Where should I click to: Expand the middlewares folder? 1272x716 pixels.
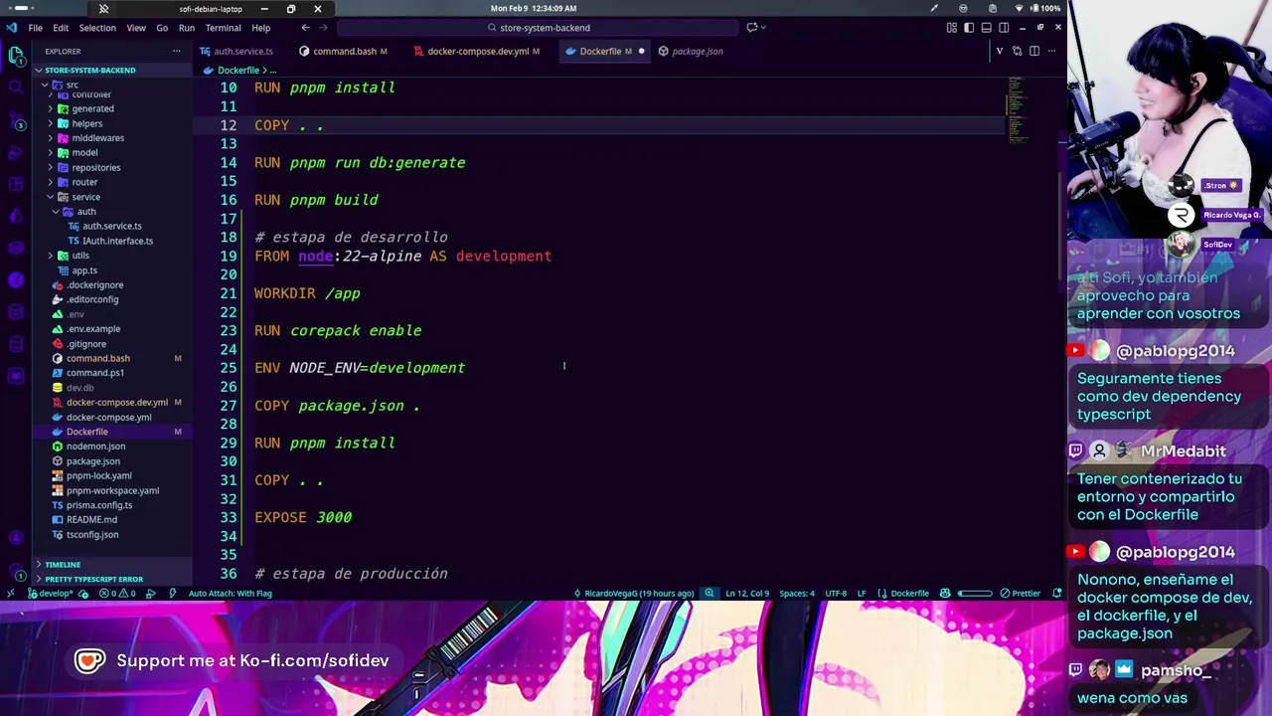[x=97, y=138]
